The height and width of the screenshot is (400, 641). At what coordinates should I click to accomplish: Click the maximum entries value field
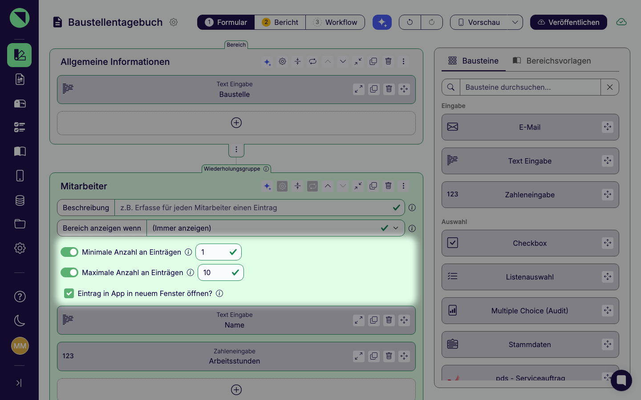221,272
